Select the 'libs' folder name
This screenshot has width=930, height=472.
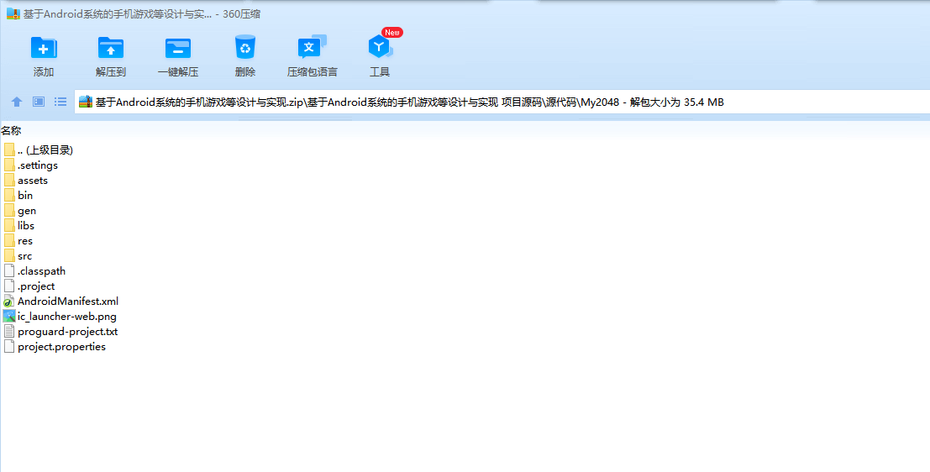point(26,225)
